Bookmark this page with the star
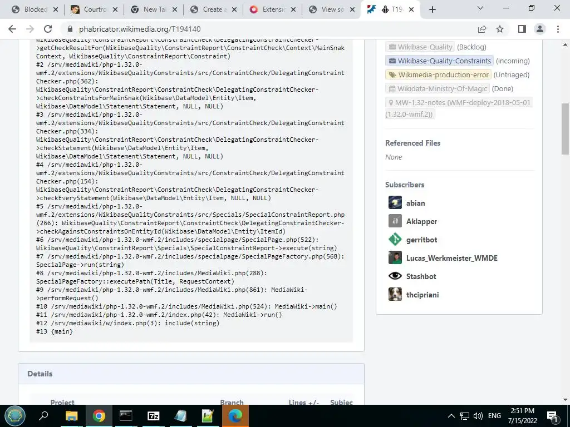The height and width of the screenshot is (427, 570). [x=500, y=29]
